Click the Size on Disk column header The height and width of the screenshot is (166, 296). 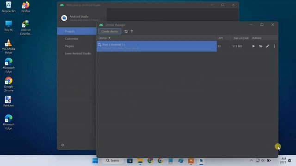click(241, 38)
